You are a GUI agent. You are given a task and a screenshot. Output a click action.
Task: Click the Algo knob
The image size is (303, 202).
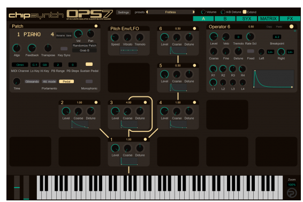tap(17, 48)
